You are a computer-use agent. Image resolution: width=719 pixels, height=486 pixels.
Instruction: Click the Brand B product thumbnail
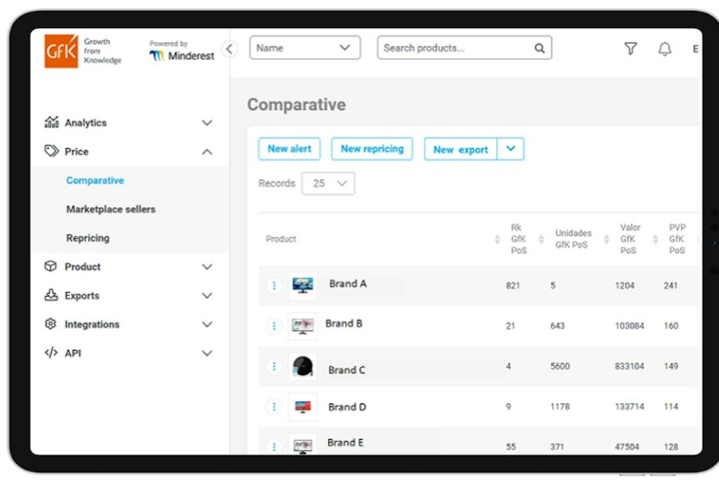click(303, 326)
